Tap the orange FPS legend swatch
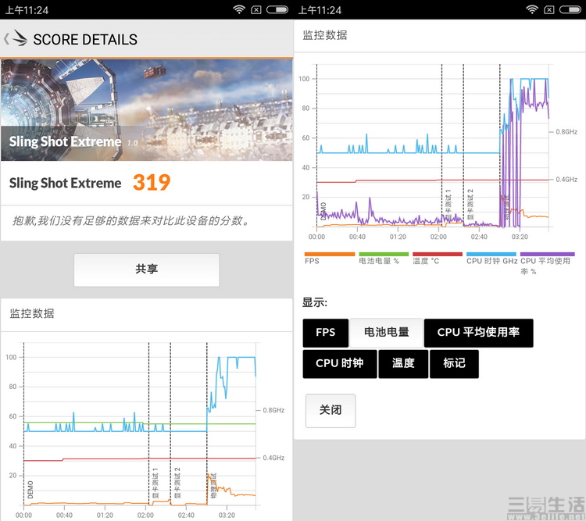Image resolution: width=586 pixels, height=521 pixels. (329, 254)
